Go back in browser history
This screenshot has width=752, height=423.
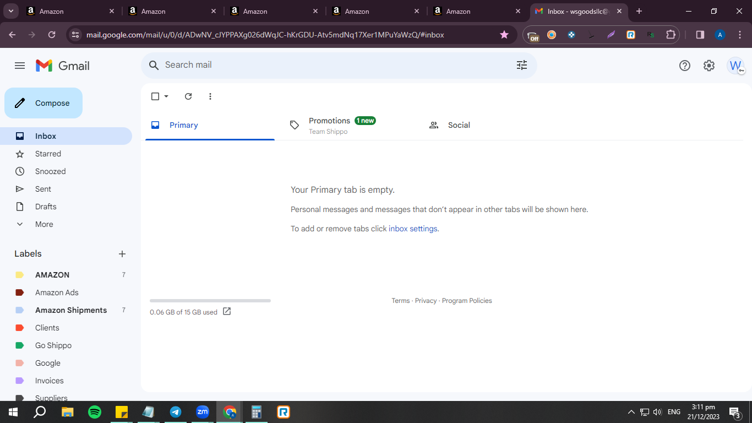(x=12, y=35)
